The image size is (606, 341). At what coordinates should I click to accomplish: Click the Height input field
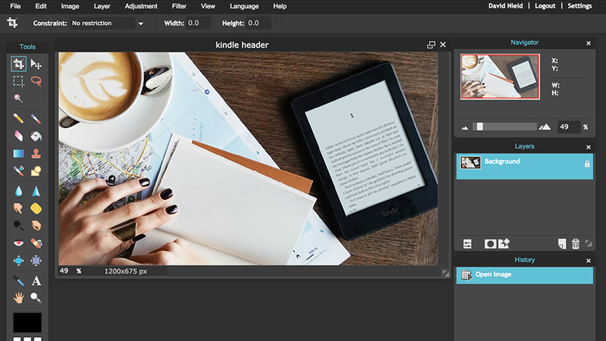[258, 23]
